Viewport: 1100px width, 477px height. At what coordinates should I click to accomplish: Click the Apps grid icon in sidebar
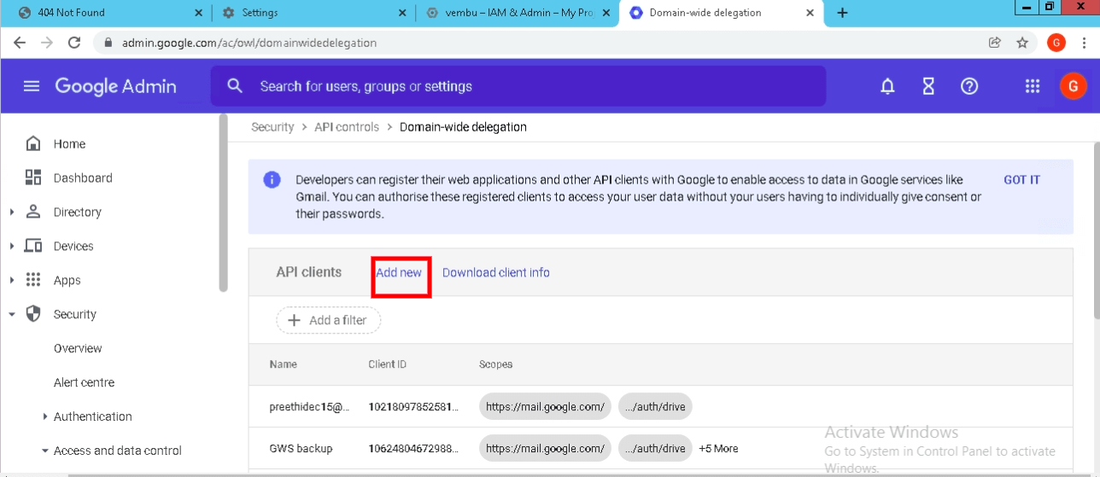[33, 280]
